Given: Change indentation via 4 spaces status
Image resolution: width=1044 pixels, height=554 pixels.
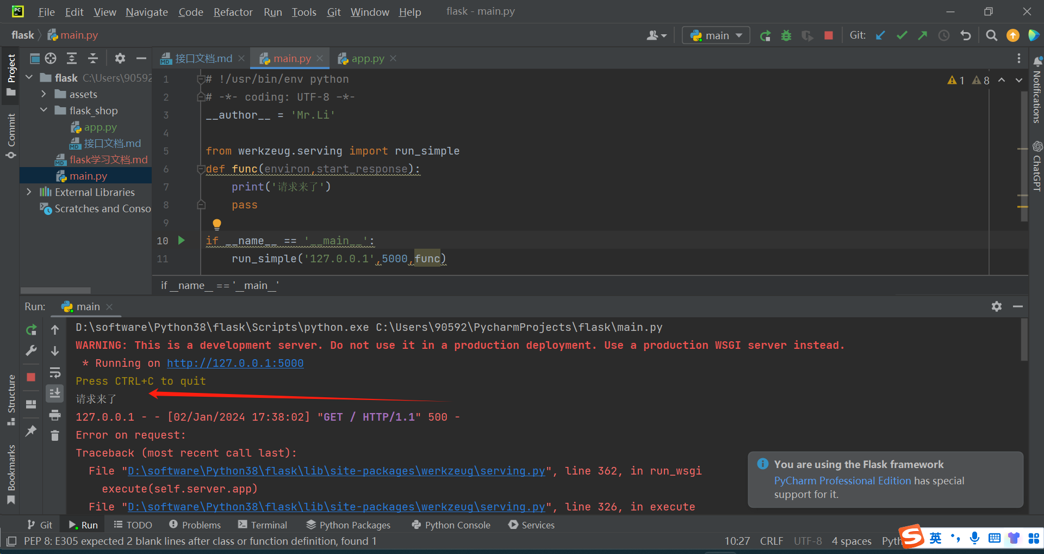Looking at the screenshot, I should pos(852,541).
